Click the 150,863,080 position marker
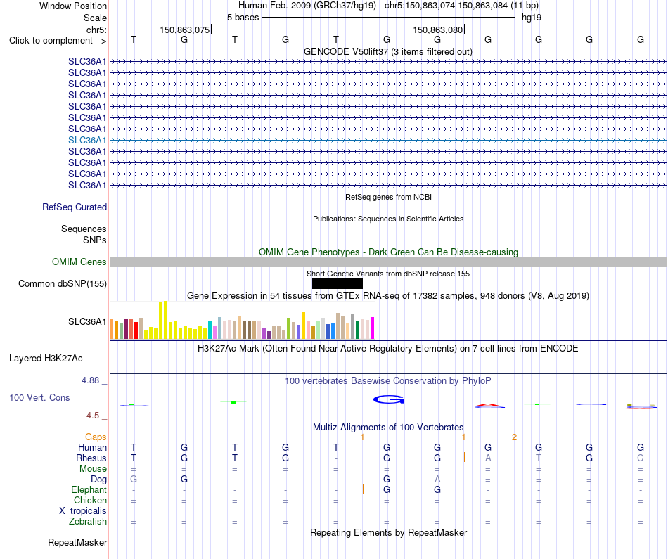The image size is (668, 559). [x=438, y=30]
